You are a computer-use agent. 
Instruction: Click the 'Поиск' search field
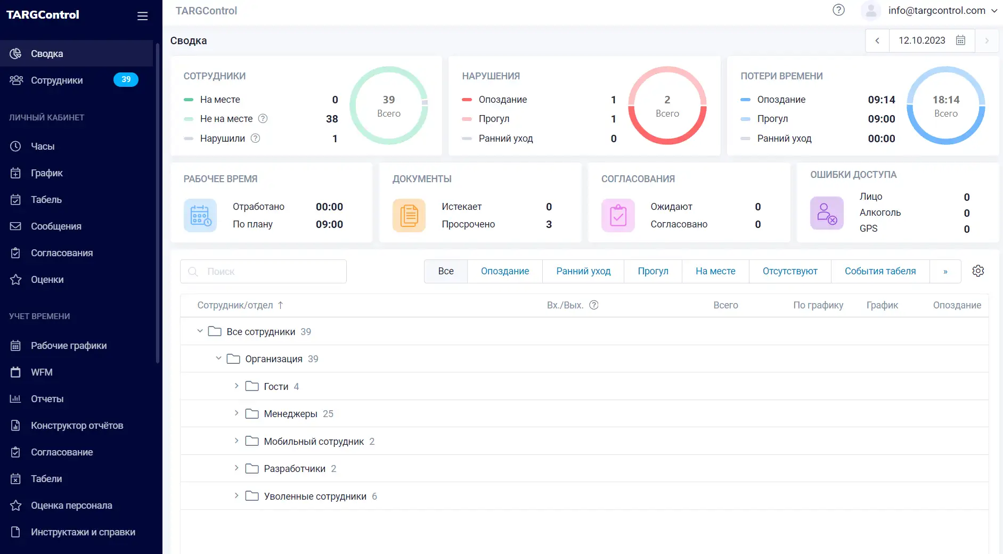[x=263, y=272]
